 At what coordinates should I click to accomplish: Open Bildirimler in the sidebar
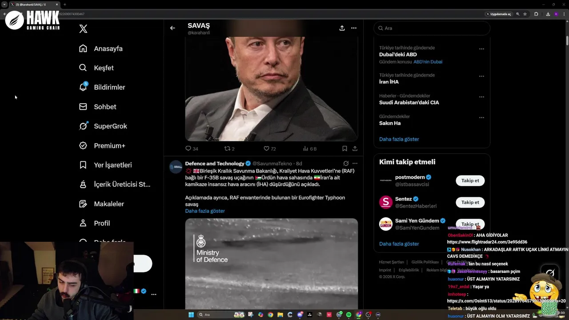[x=109, y=88]
